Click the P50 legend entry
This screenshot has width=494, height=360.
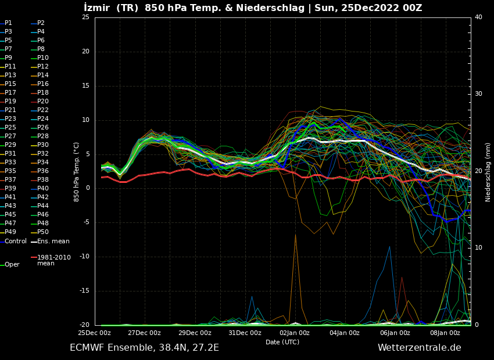click(x=40, y=232)
